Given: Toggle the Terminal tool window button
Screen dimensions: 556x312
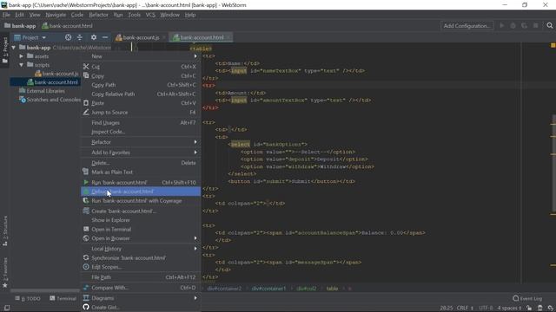Looking at the screenshot, I should [x=63, y=298].
